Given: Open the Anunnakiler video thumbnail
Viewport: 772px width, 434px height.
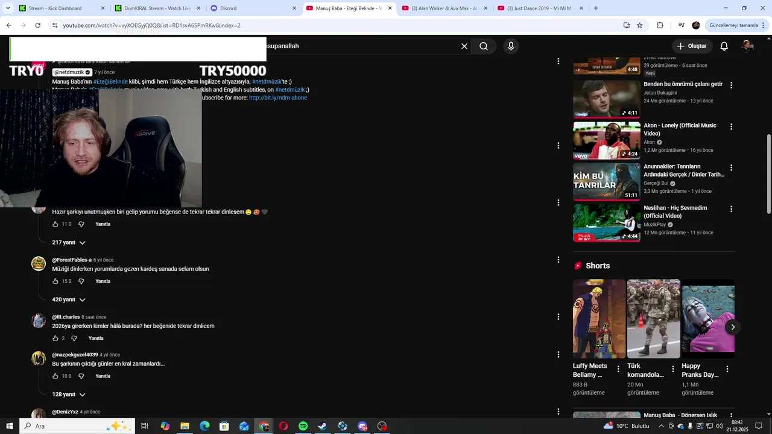Looking at the screenshot, I should pos(606,181).
